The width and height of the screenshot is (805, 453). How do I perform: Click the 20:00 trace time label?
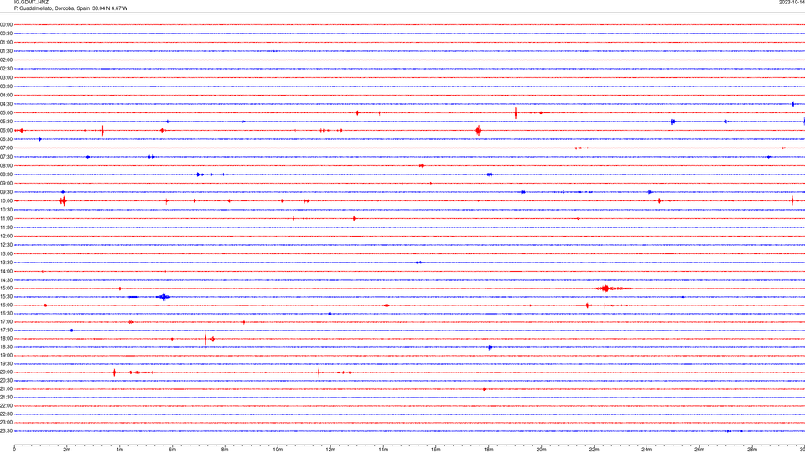[6, 372]
